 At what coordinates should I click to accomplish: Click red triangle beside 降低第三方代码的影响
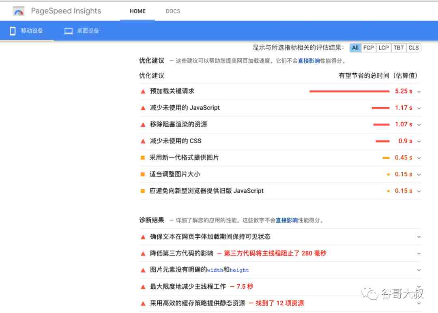click(x=143, y=253)
